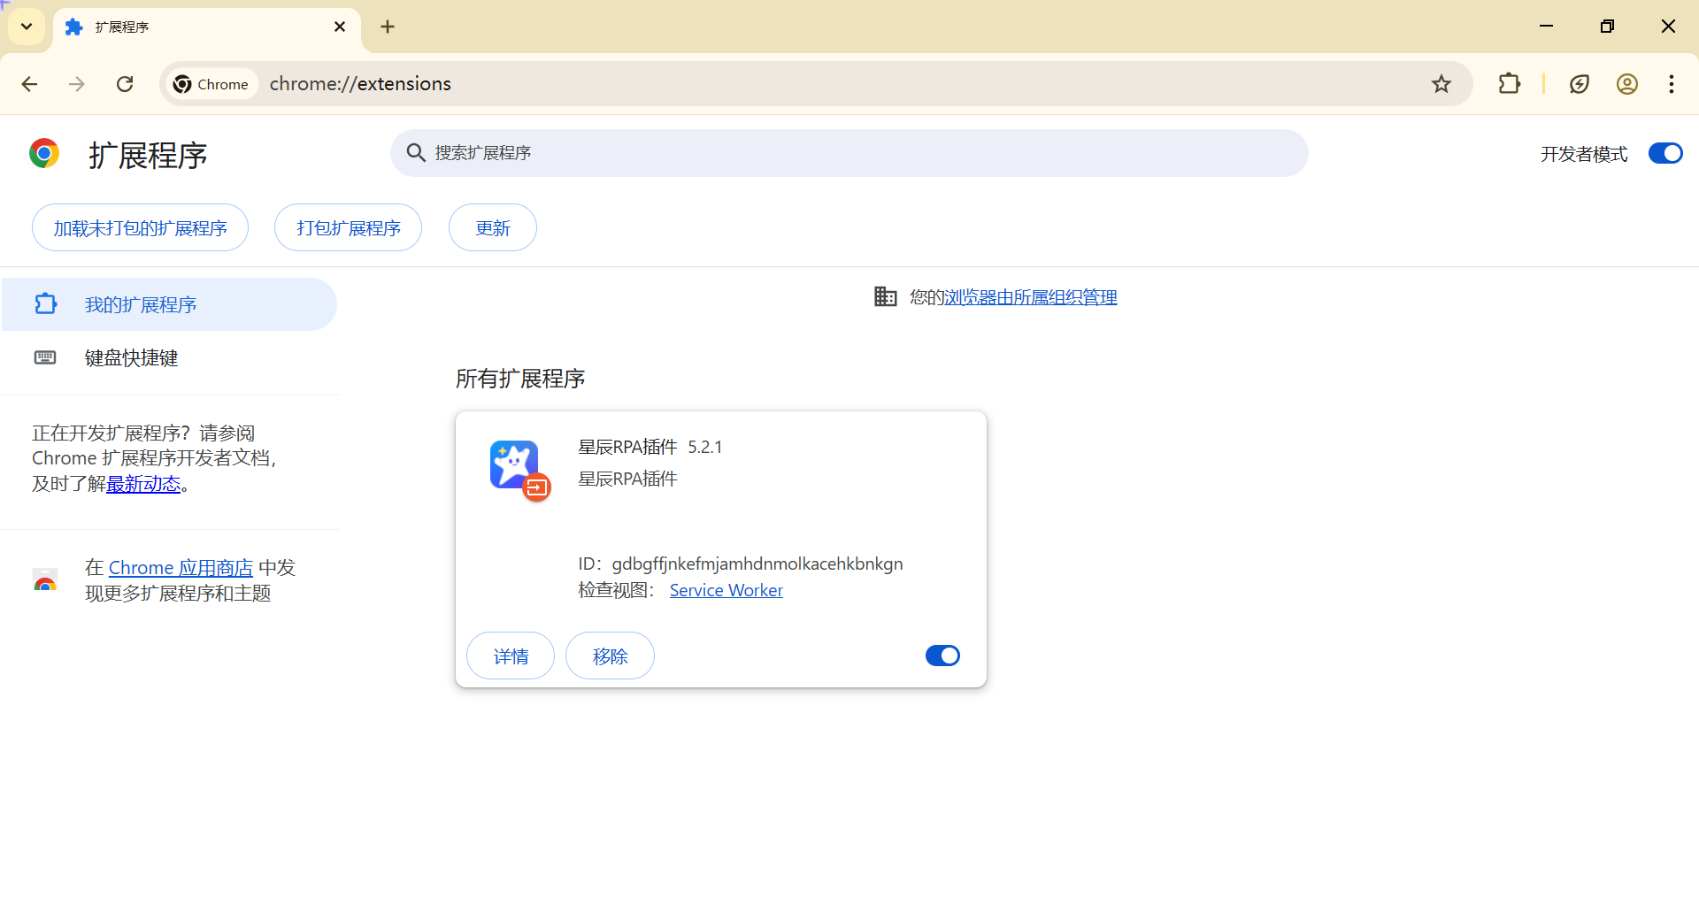The image size is (1699, 905).
Task: Click 加载未打包的扩展程序 button
Action: point(140,228)
